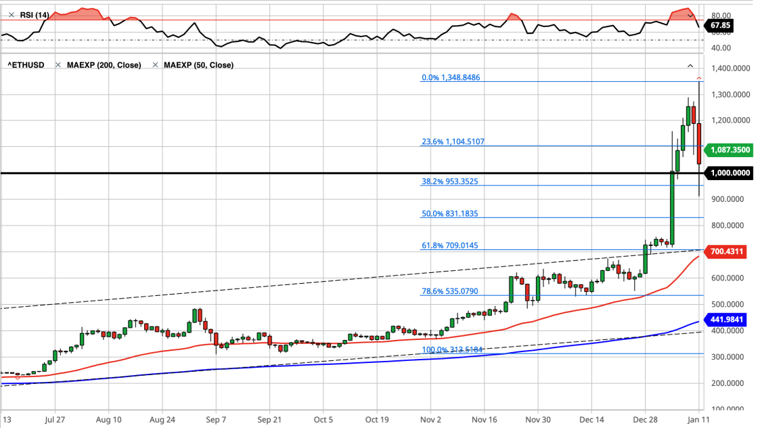
Task: Click the 600.0000 price axis label
Action: pos(728,278)
